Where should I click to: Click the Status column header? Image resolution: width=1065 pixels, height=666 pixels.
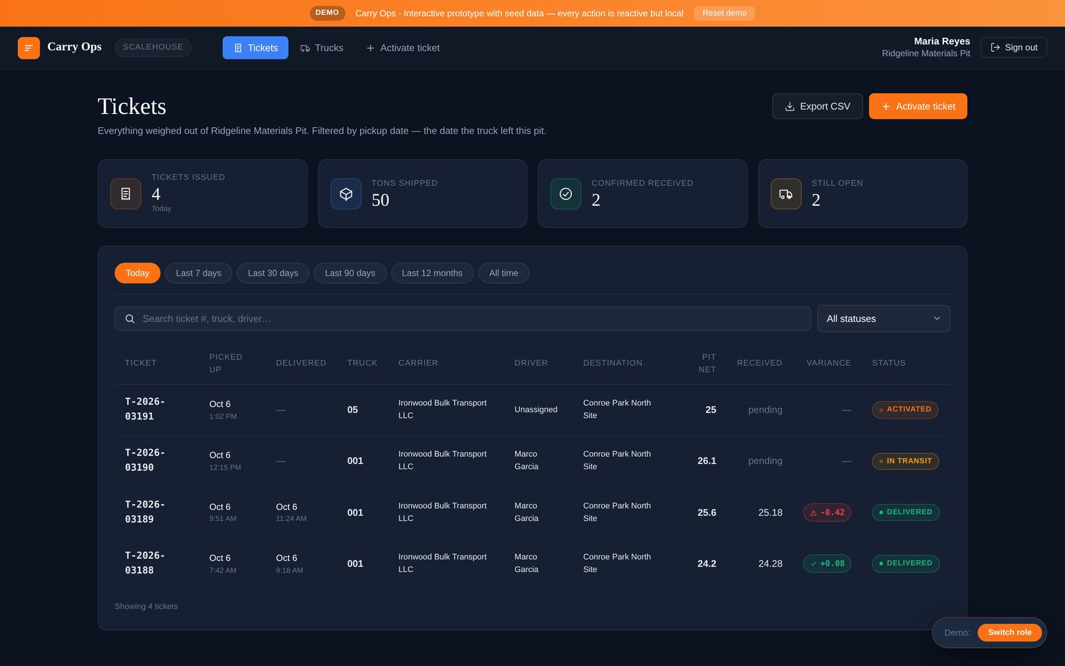tap(889, 363)
